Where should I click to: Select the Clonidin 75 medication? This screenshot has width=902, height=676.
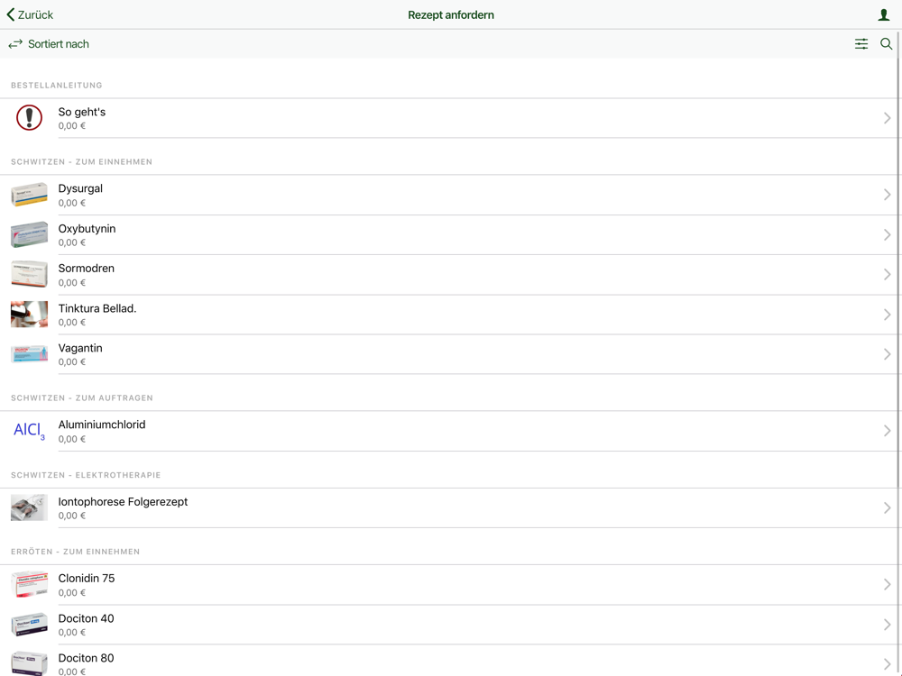pos(451,585)
